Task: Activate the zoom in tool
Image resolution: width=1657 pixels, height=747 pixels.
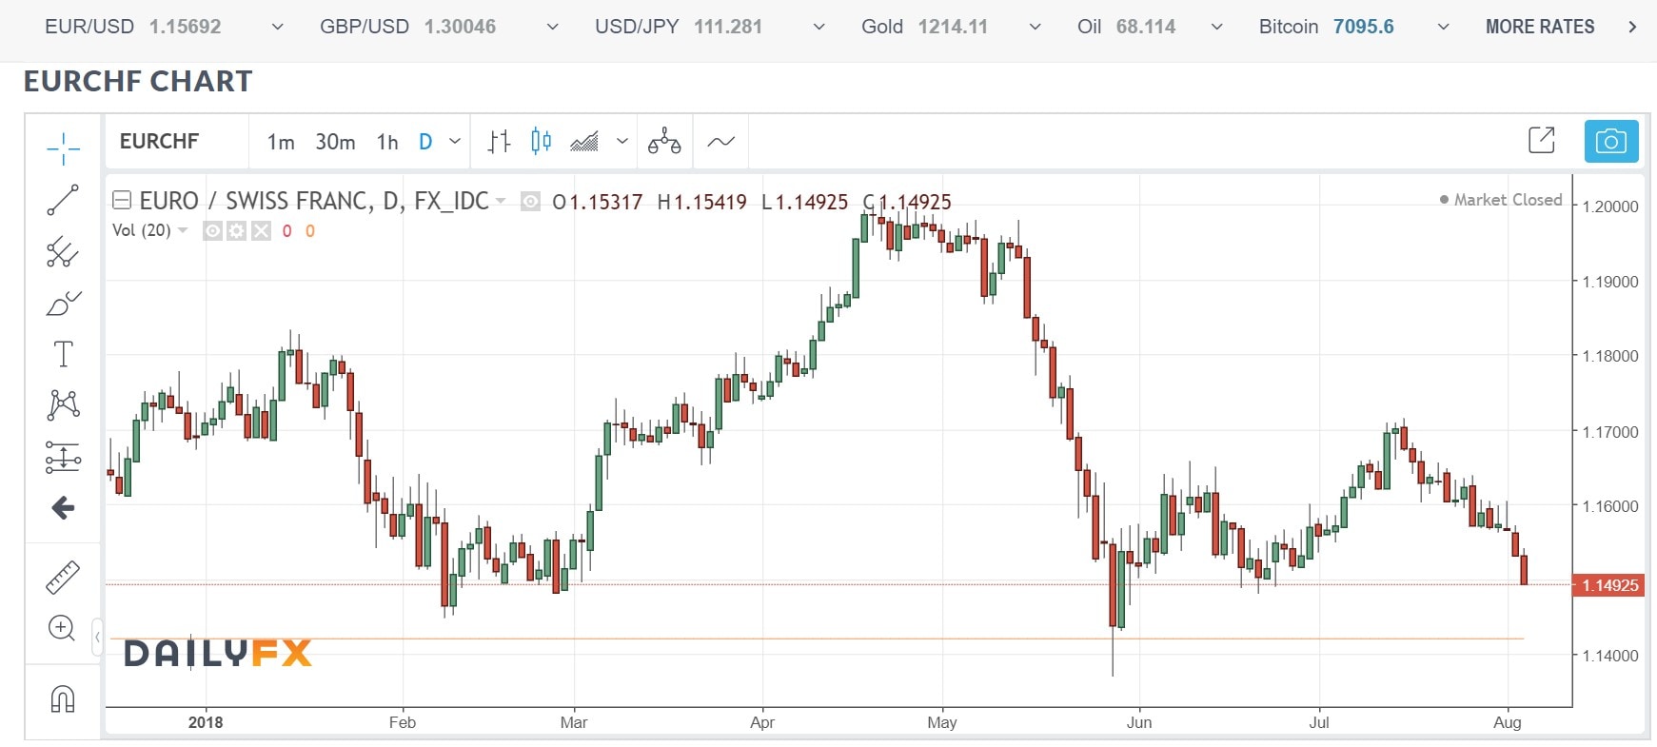Action: click(x=63, y=628)
